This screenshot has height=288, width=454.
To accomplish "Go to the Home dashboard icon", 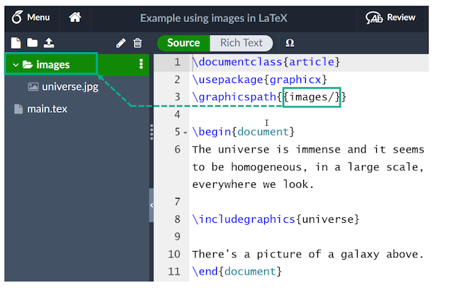I will (75, 17).
